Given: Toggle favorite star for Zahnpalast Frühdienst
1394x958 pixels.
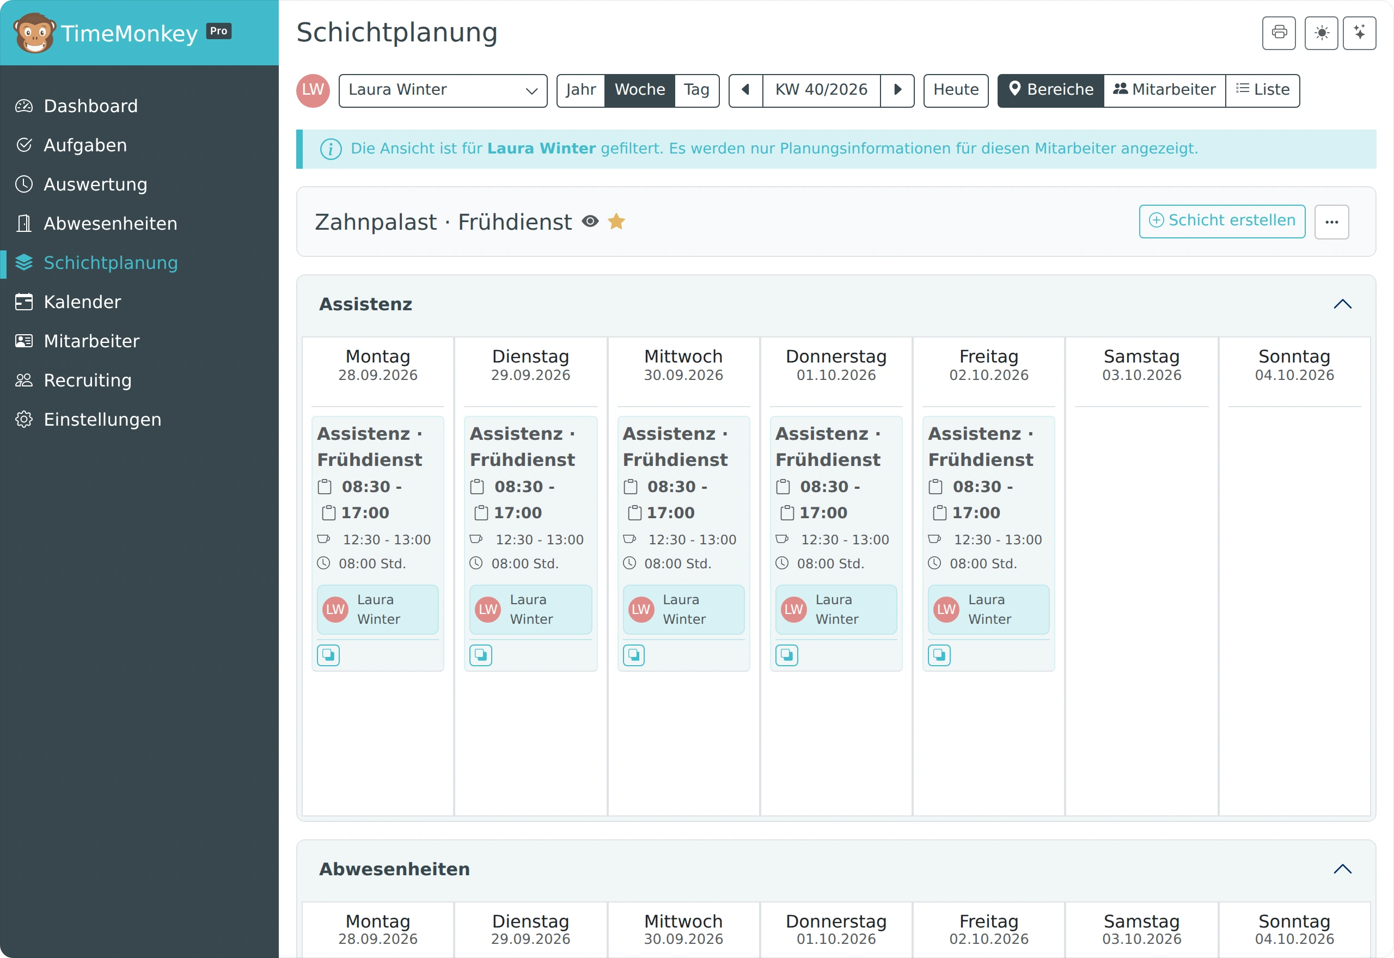Looking at the screenshot, I should tap(616, 222).
